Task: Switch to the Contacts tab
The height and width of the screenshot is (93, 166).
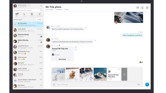Action: 32,14
